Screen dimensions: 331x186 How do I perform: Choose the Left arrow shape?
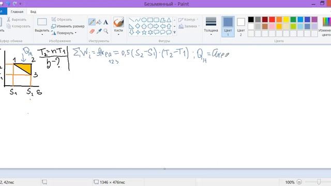point(162,26)
